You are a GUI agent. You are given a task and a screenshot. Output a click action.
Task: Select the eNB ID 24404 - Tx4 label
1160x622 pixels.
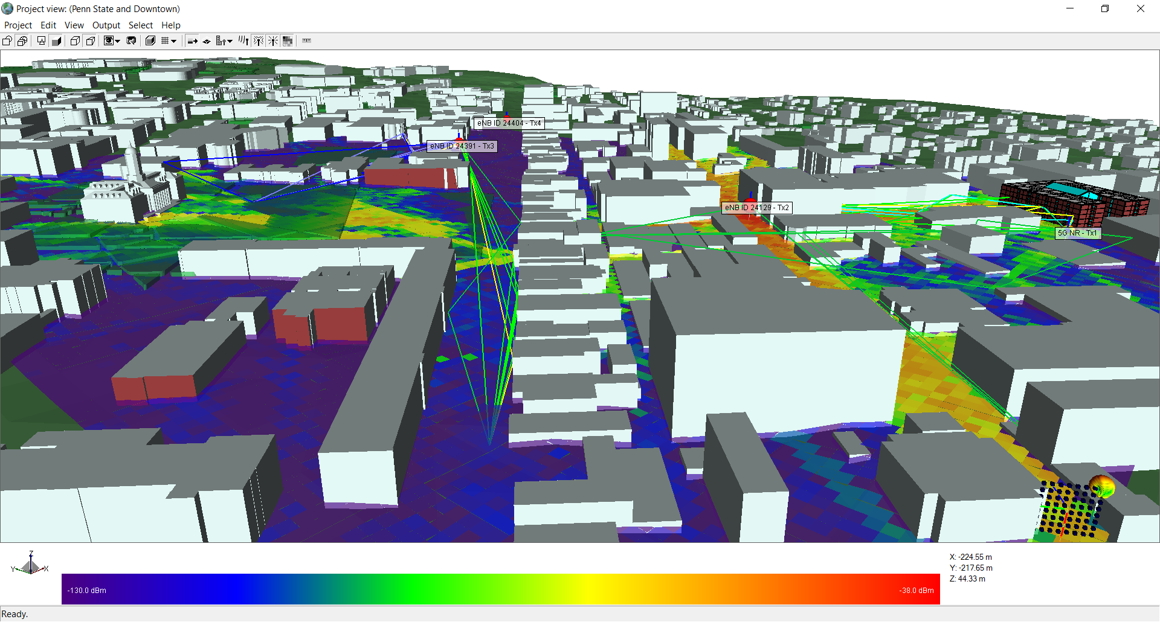tap(509, 123)
